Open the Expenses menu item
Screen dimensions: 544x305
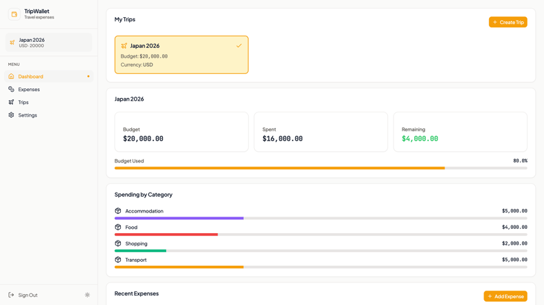[x=49, y=89]
